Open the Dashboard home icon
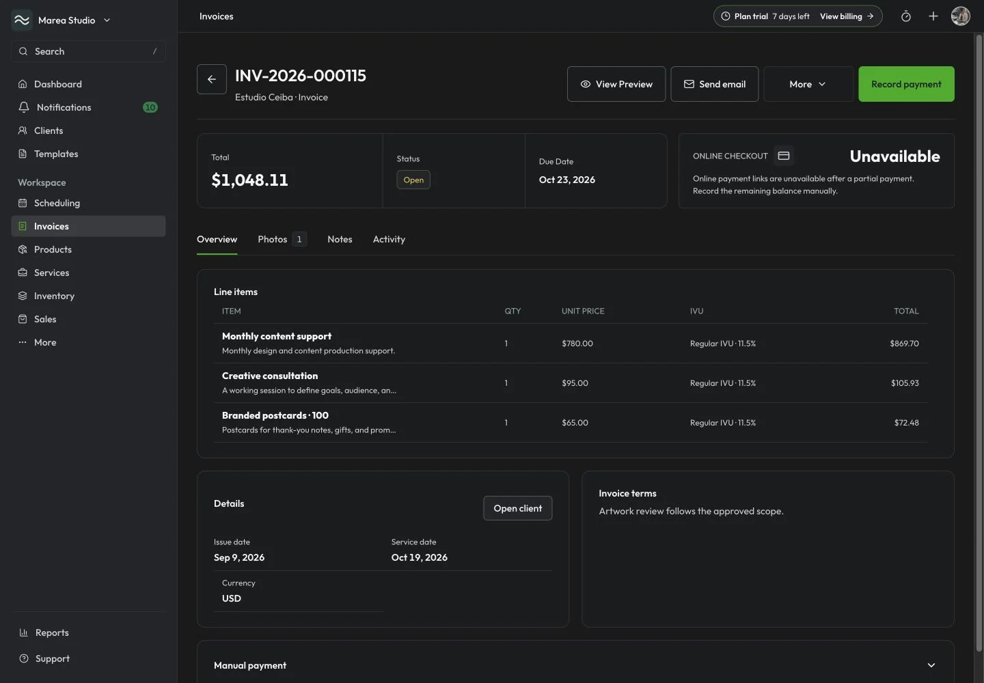Image resolution: width=984 pixels, height=683 pixels. pos(23,84)
